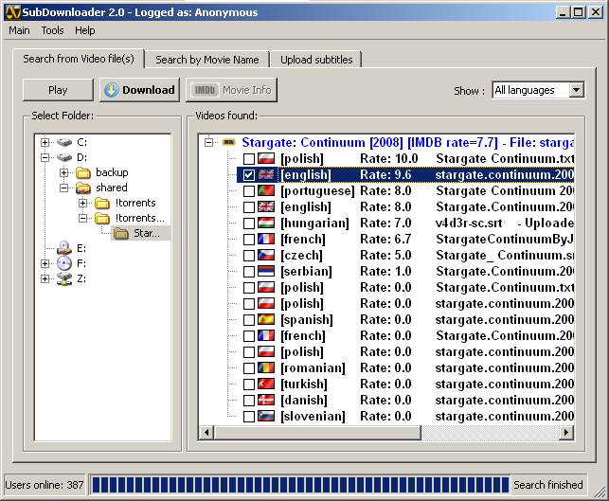Check the hungarian subtitle checkbox

click(x=249, y=224)
